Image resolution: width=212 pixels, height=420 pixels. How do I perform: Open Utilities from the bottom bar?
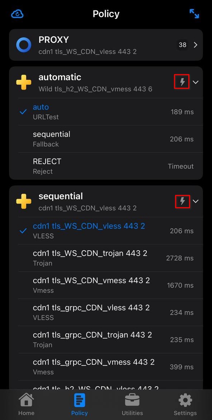click(x=132, y=404)
